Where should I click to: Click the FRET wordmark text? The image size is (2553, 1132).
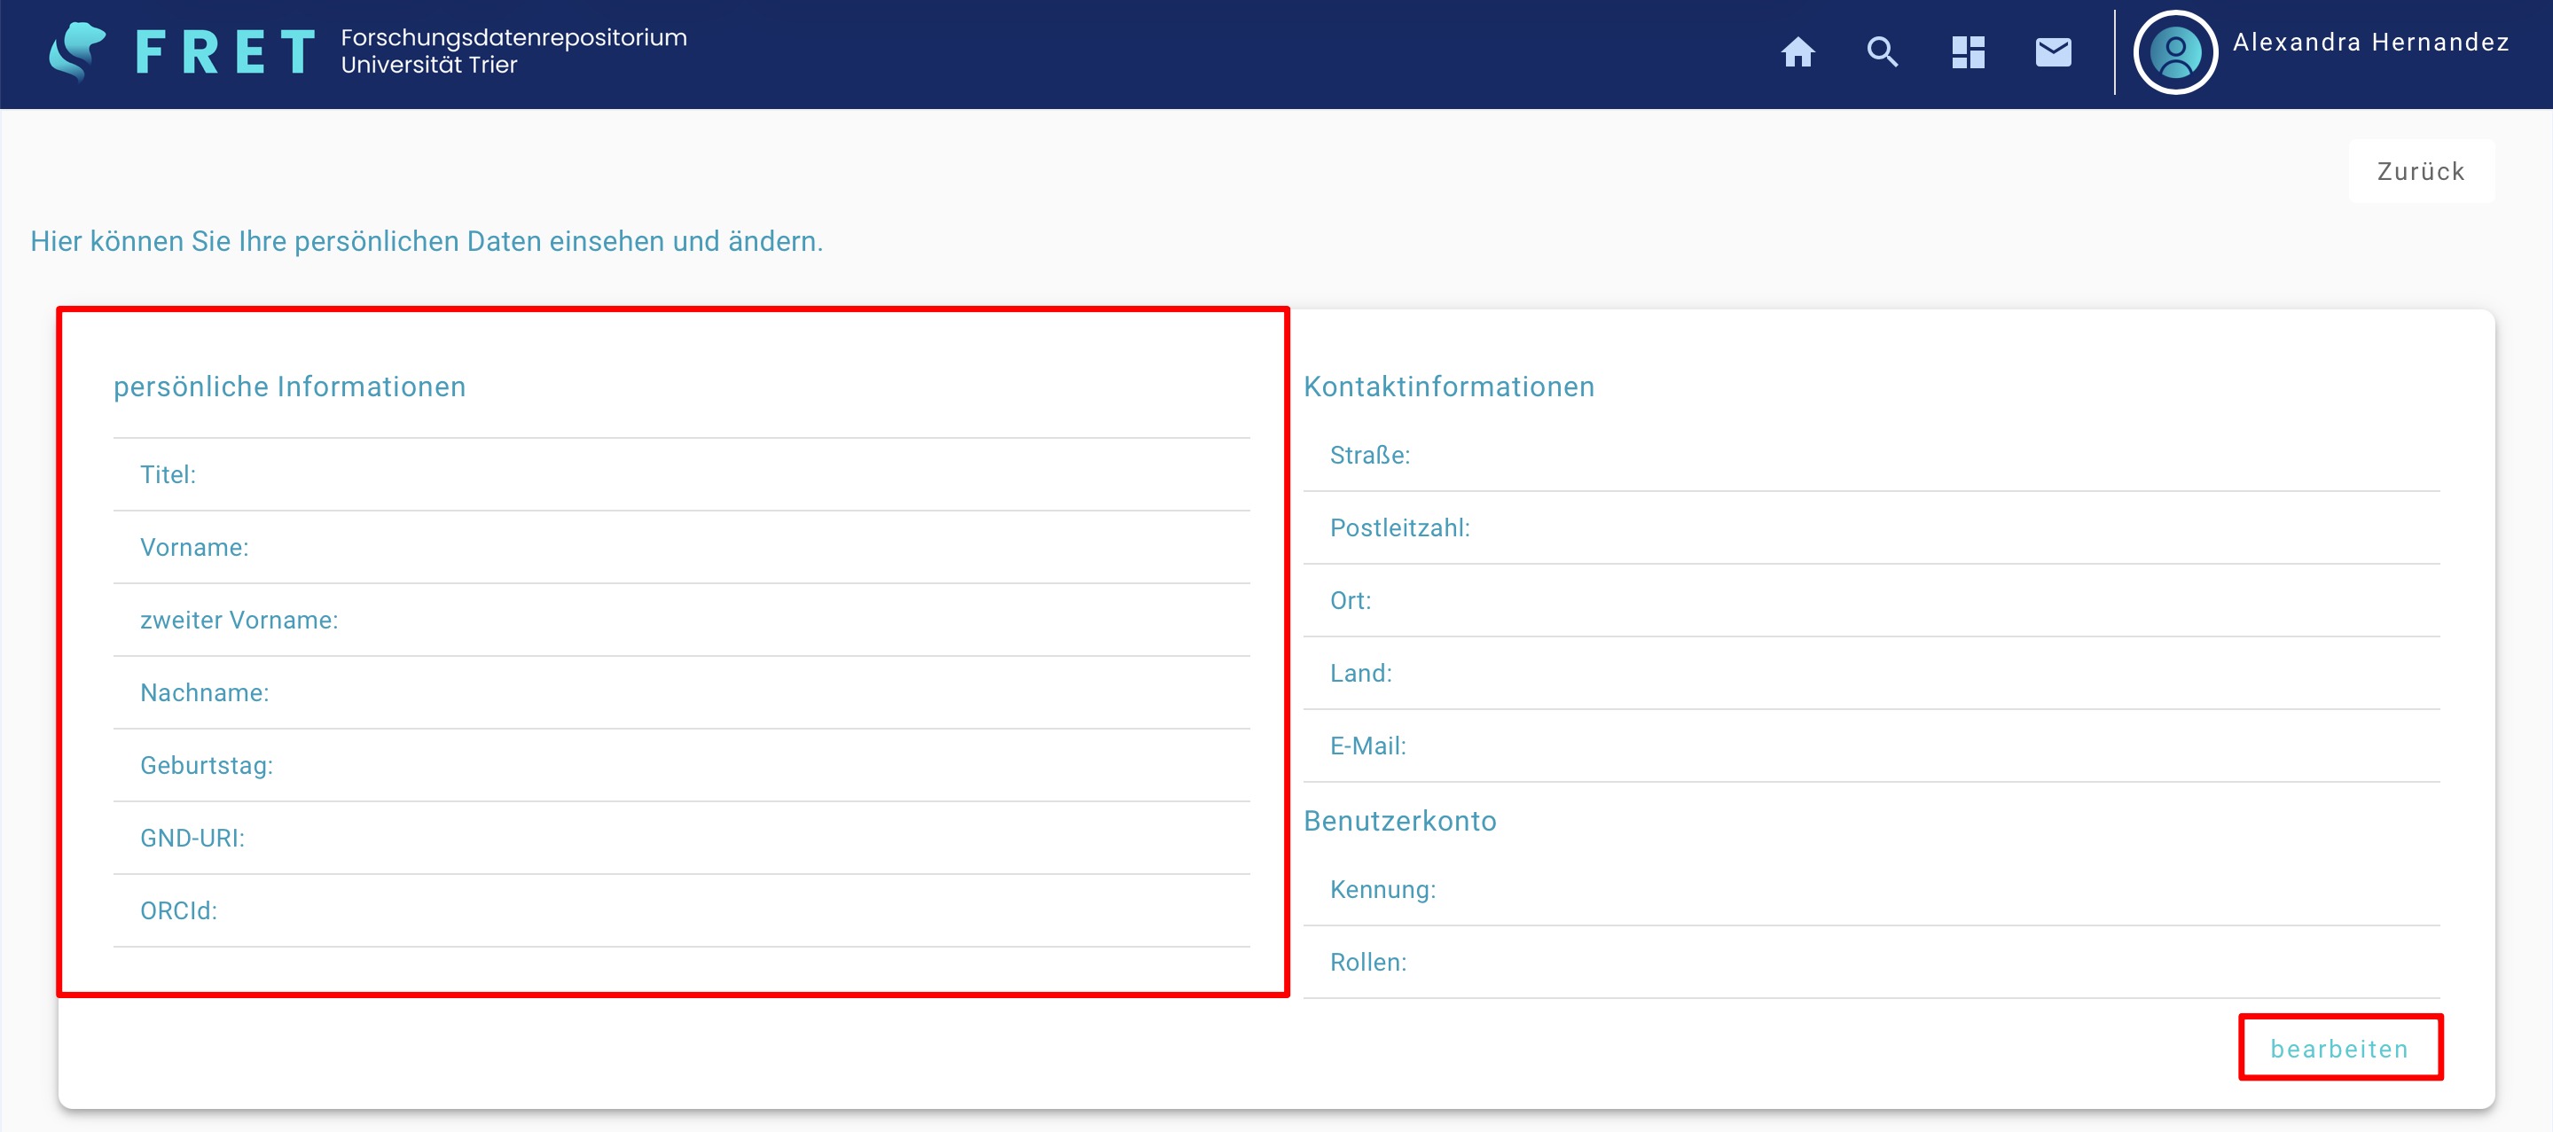225,51
